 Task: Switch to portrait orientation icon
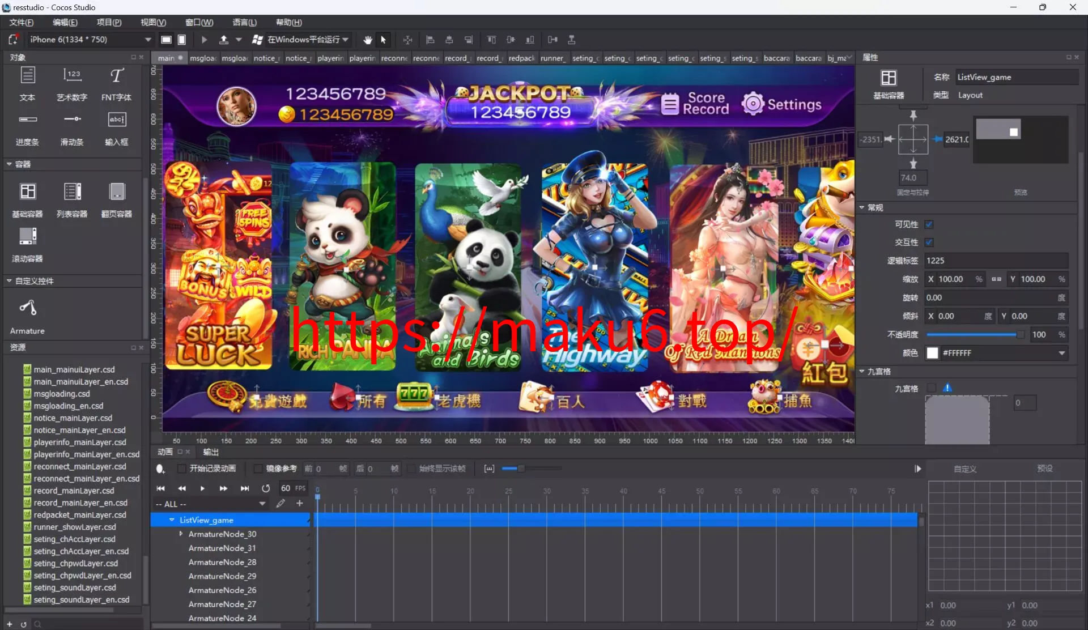point(182,40)
